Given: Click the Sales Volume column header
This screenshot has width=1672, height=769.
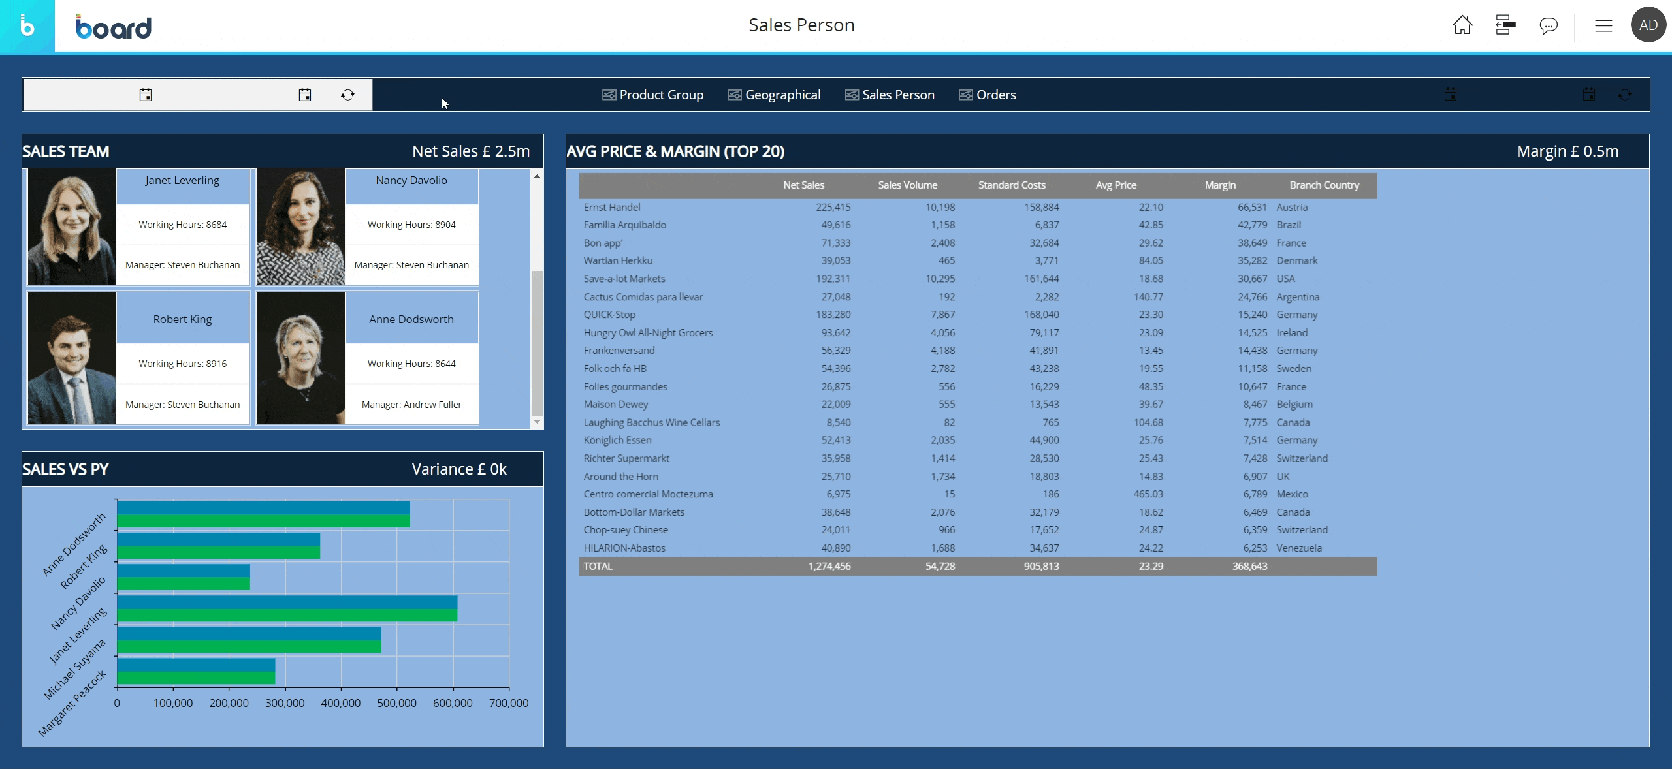Looking at the screenshot, I should 907,185.
